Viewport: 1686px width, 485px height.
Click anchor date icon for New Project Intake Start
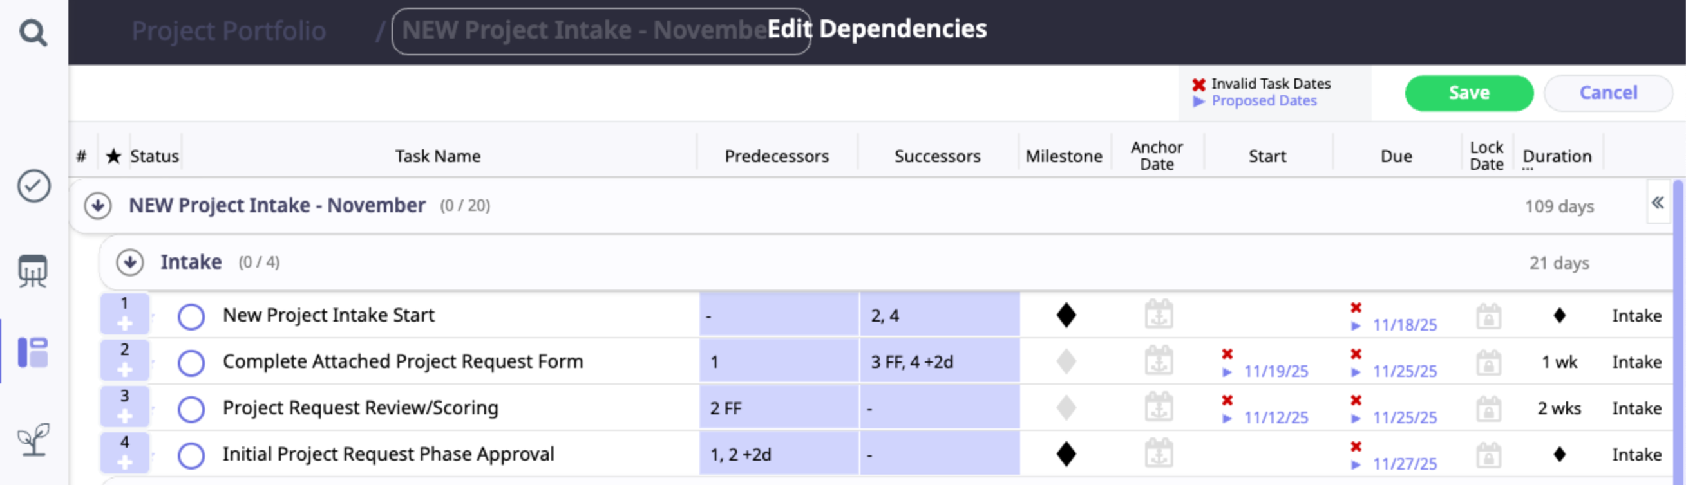pos(1159,315)
